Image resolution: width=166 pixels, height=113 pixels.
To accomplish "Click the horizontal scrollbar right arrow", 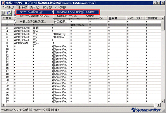I will [159, 105].
